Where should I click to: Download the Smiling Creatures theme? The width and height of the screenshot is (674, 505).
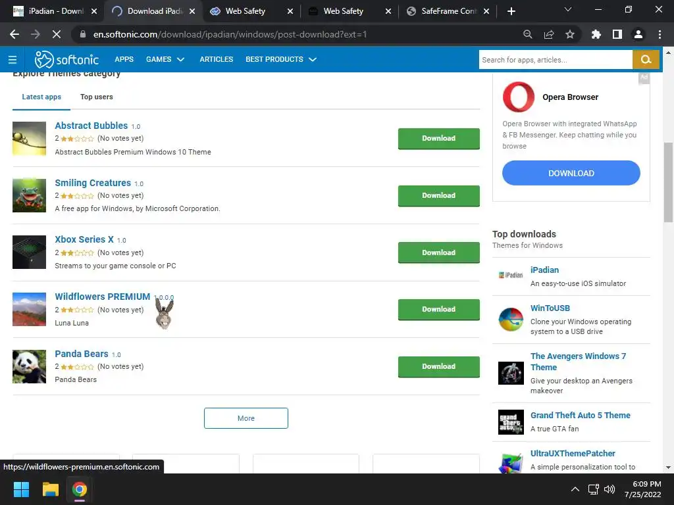(438, 195)
